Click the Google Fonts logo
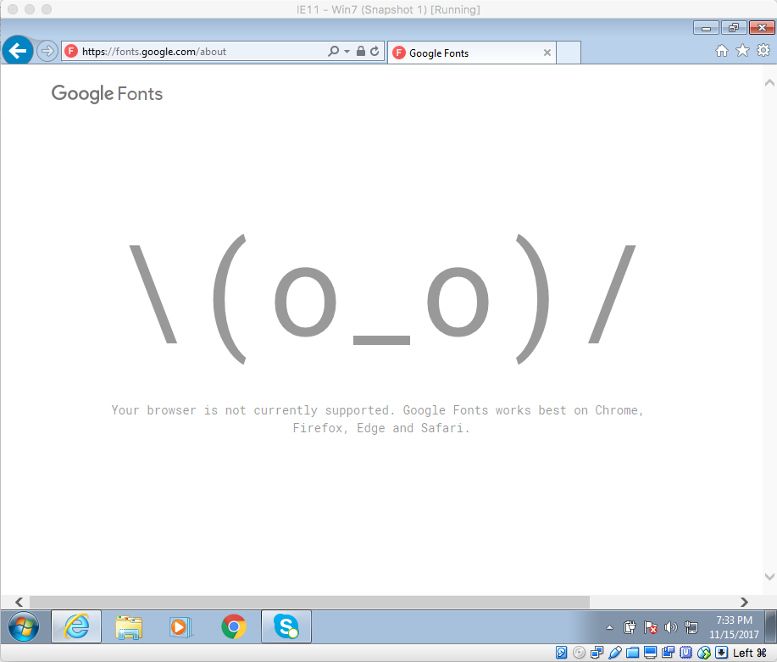Image resolution: width=777 pixels, height=662 pixels. pyautogui.click(x=107, y=94)
